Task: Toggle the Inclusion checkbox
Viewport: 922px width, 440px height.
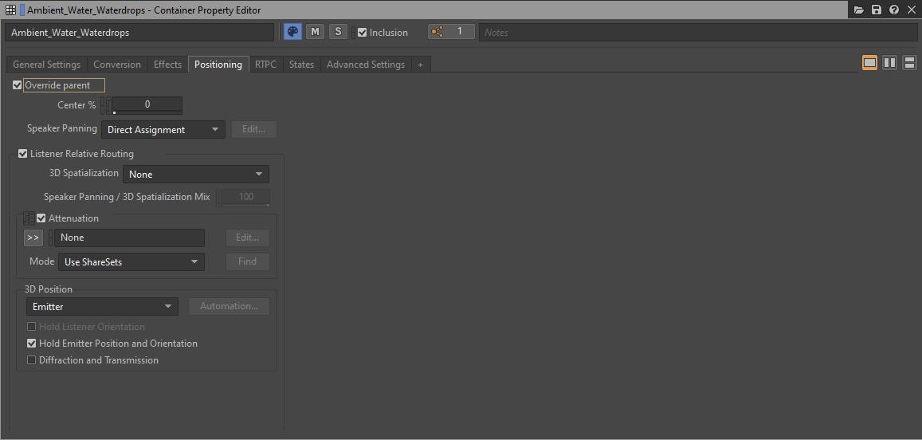Action: [x=363, y=33]
